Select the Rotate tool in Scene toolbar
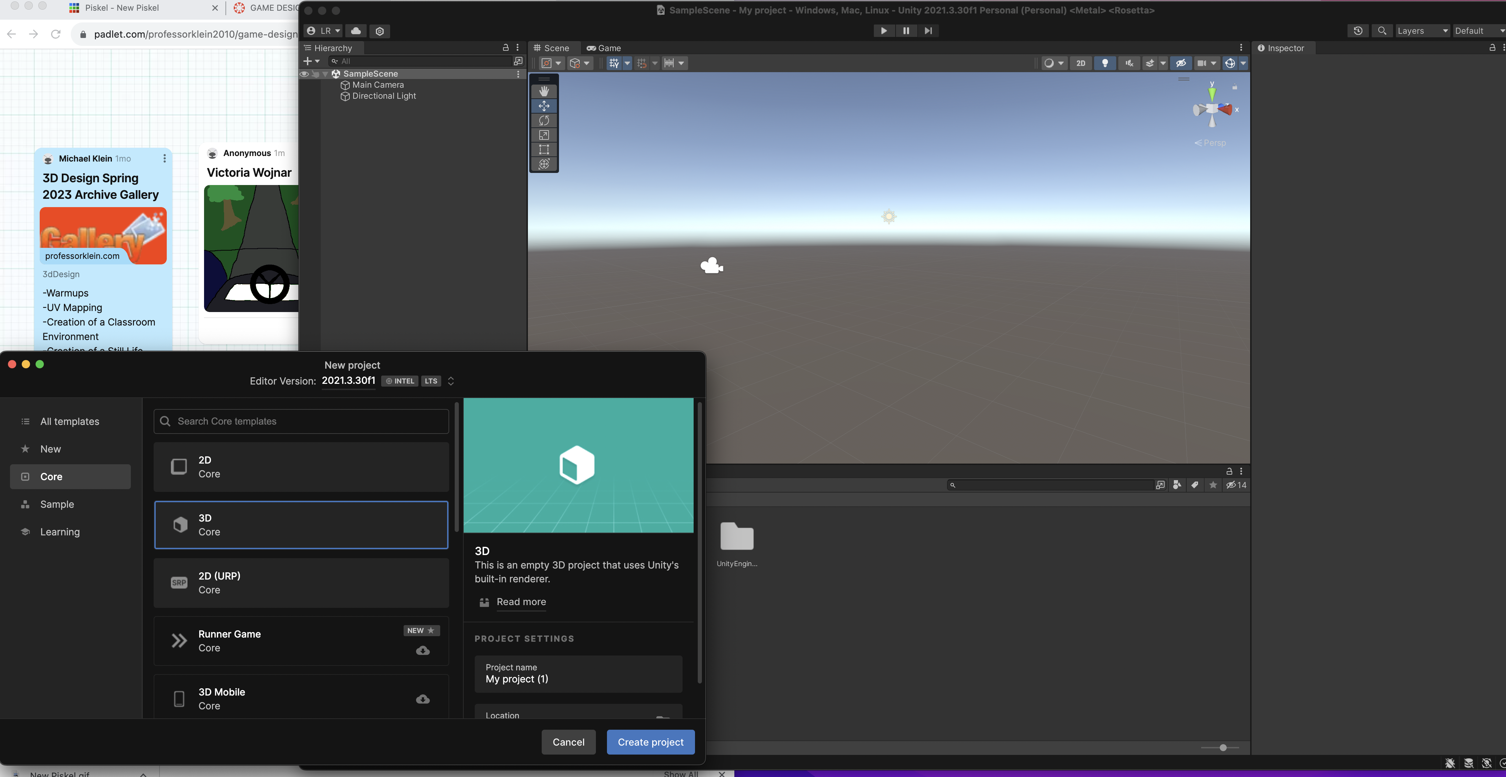1506x777 pixels. (x=544, y=120)
